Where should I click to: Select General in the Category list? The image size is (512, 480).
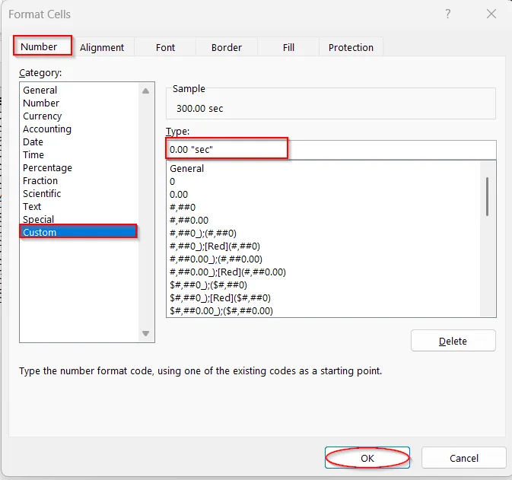pos(79,90)
